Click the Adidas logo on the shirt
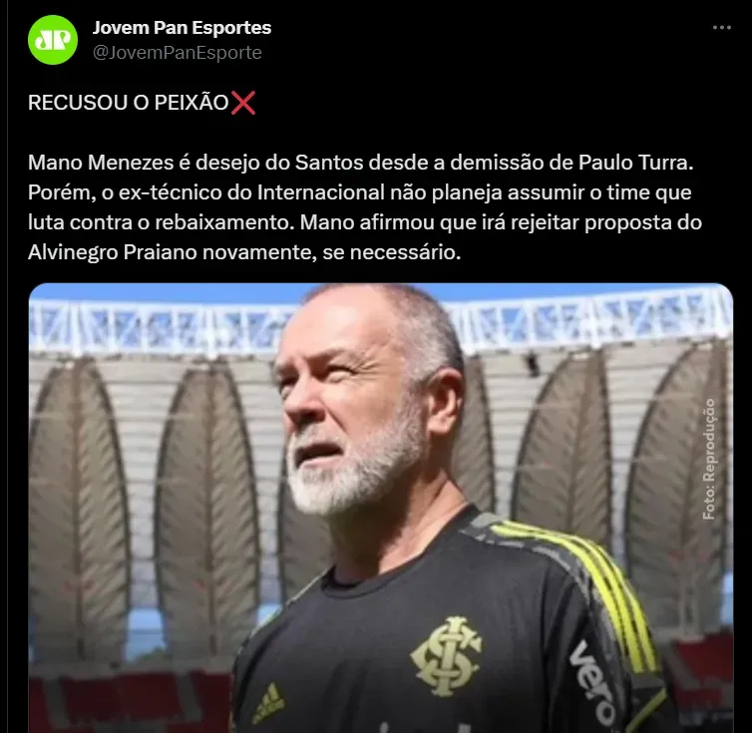The width and height of the screenshot is (752, 733). pyautogui.click(x=268, y=703)
